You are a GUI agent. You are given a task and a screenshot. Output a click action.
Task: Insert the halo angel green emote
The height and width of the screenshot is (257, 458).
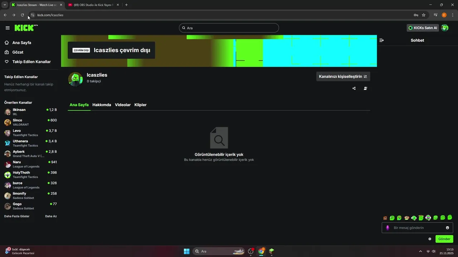(421, 218)
